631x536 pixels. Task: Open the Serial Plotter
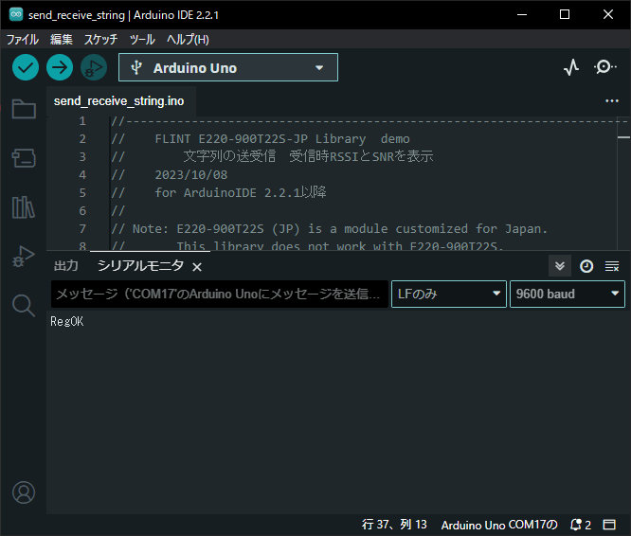pyautogui.click(x=571, y=67)
